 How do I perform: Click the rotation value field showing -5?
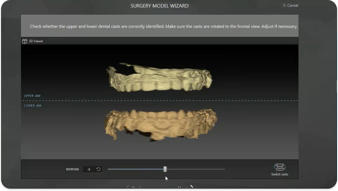(88, 169)
